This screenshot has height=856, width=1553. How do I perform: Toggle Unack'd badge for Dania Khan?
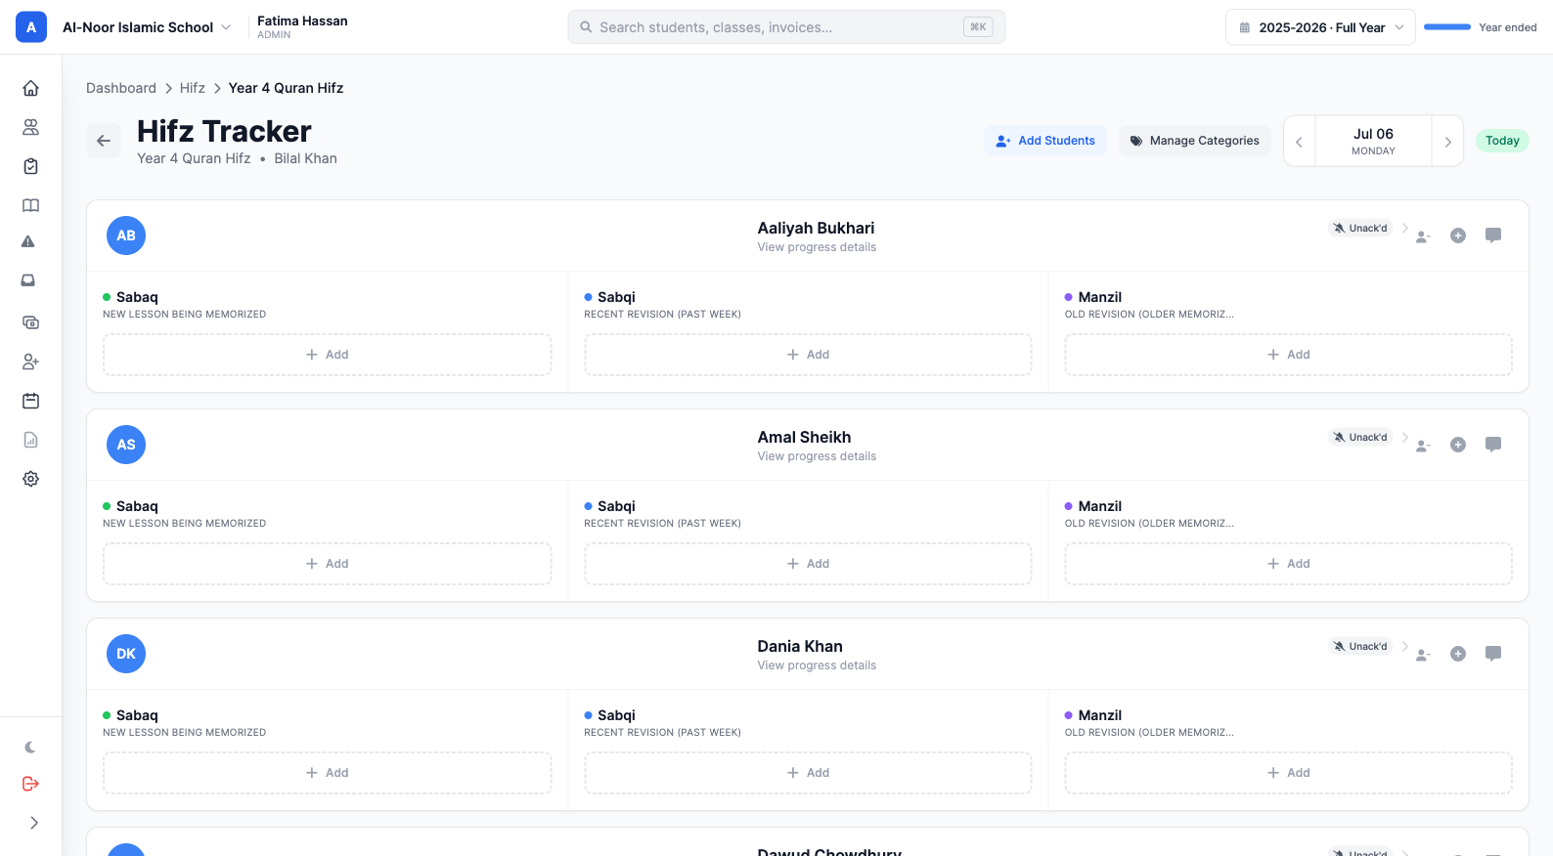(x=1360, y=646)
